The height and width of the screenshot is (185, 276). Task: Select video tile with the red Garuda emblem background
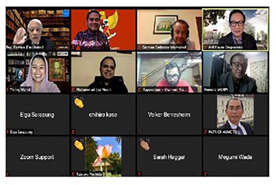(x=104, y=30)
